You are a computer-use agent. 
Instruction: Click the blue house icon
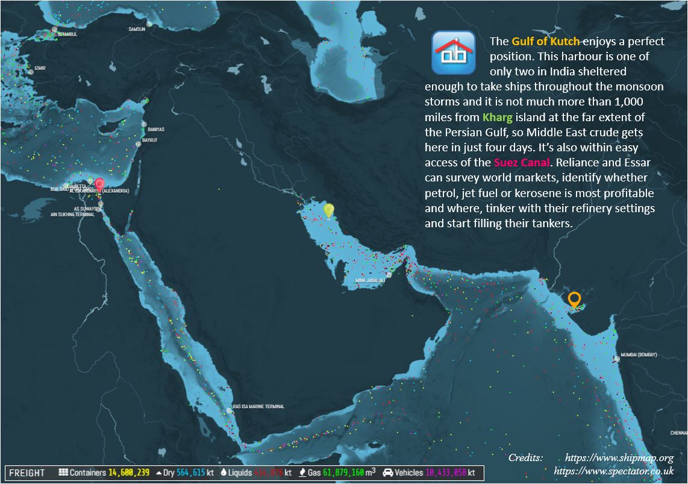[x=450, y=52]
